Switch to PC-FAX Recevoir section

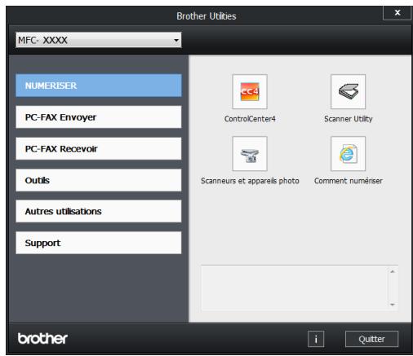coord(99,148)
